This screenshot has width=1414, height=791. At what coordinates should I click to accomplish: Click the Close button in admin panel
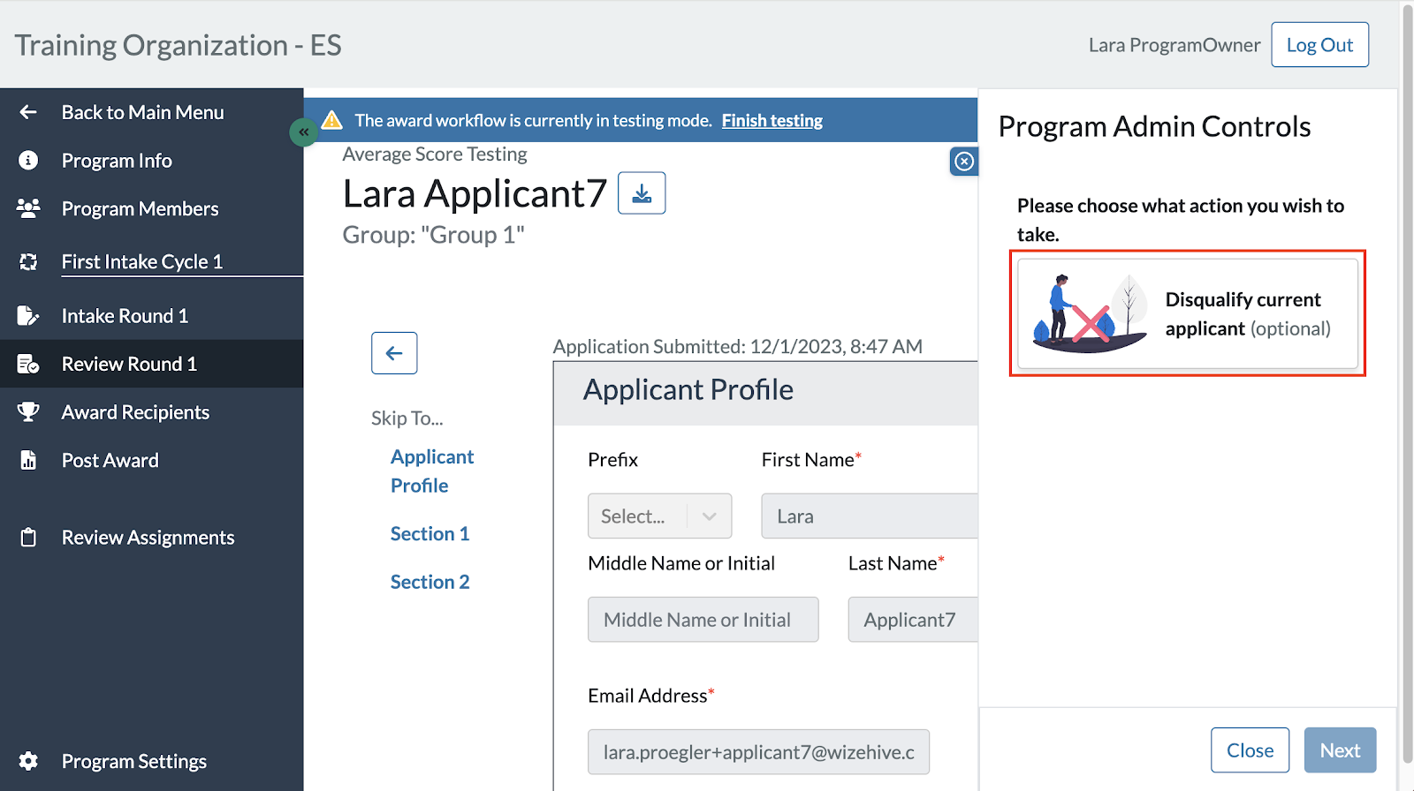(x=1250, y=750)
